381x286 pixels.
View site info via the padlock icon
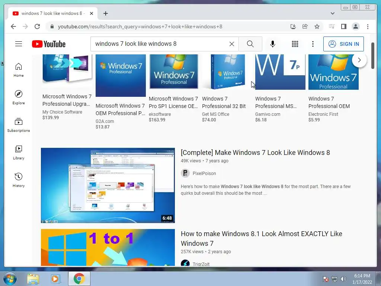coord(52,26)
